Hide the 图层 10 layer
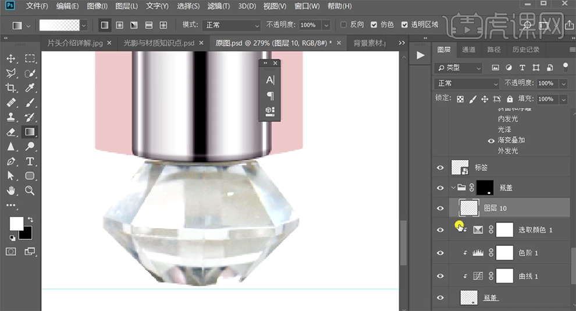Viewport: 576px width, 311px height. tap(440, 208)
